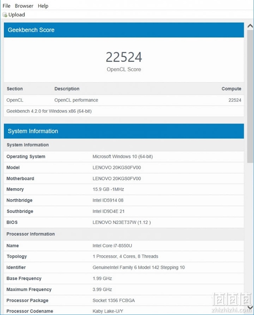Screen dimensions: 254x315
Task: Click the Geekbench Score header
Action: tap(124, 30)
